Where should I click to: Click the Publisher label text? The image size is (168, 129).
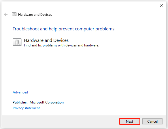(20, 102)
